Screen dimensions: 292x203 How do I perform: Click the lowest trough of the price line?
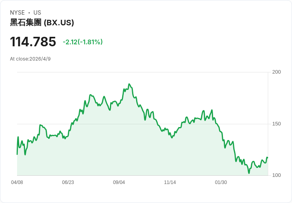(x=249, y=173)
